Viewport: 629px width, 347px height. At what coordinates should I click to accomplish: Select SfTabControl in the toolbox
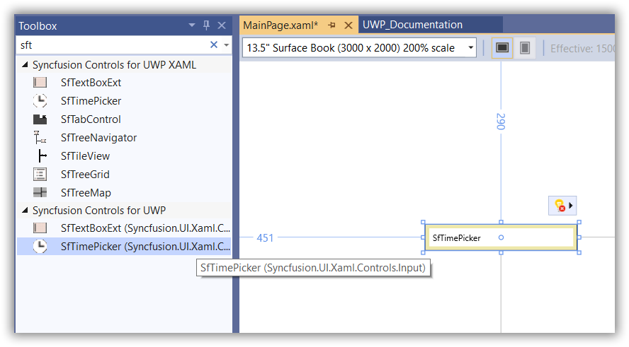tap(91, 119)
